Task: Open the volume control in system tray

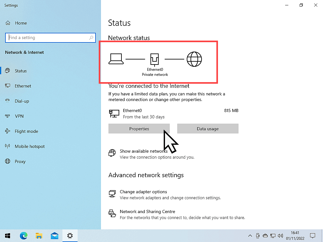Action: (x=280, y=235)
